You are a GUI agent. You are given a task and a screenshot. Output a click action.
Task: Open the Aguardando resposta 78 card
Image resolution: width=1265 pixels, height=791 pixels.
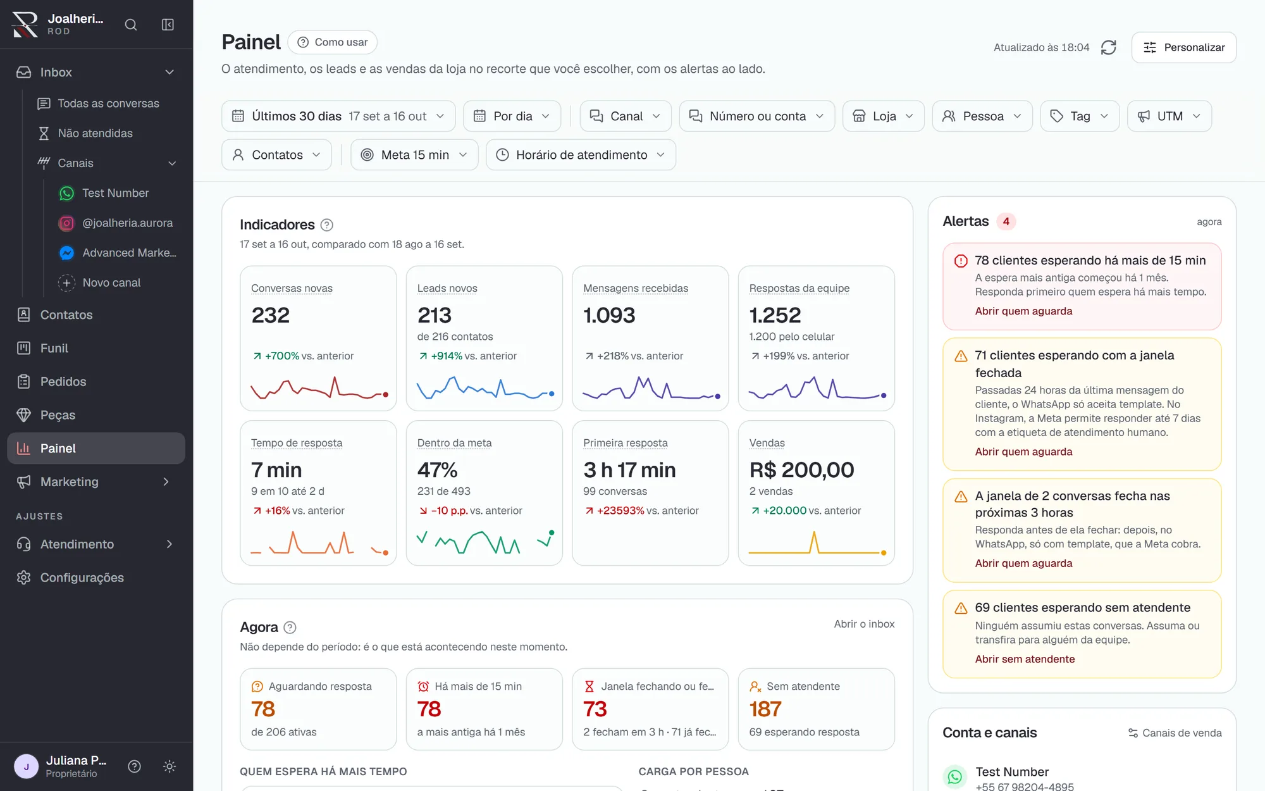coord(318,709)
